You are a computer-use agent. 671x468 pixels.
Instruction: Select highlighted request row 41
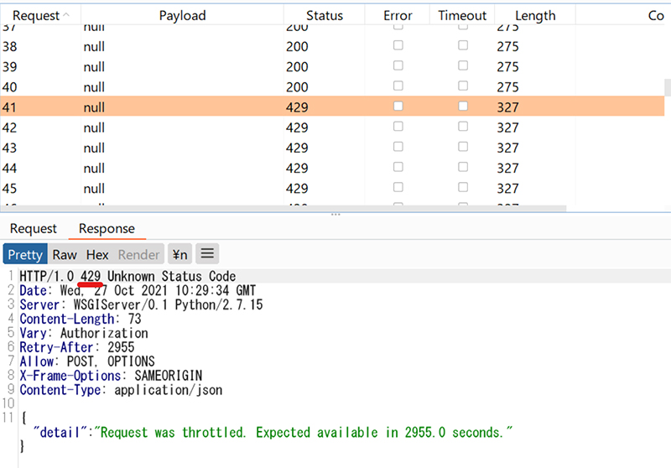(x=332, y=107)
